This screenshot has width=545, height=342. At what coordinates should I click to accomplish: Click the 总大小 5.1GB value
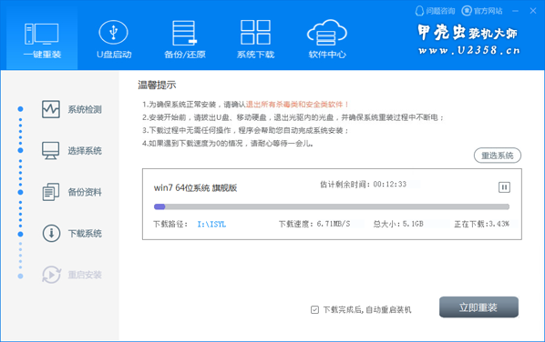(x=398, y=224)
